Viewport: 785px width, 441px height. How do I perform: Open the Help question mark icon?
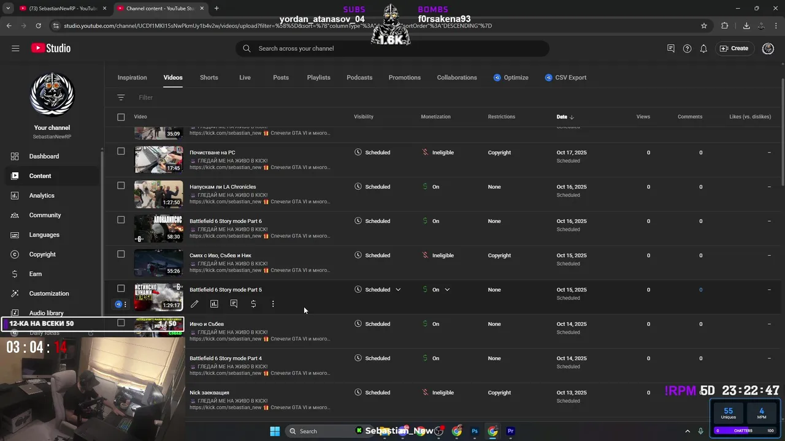tap(687, 48)
